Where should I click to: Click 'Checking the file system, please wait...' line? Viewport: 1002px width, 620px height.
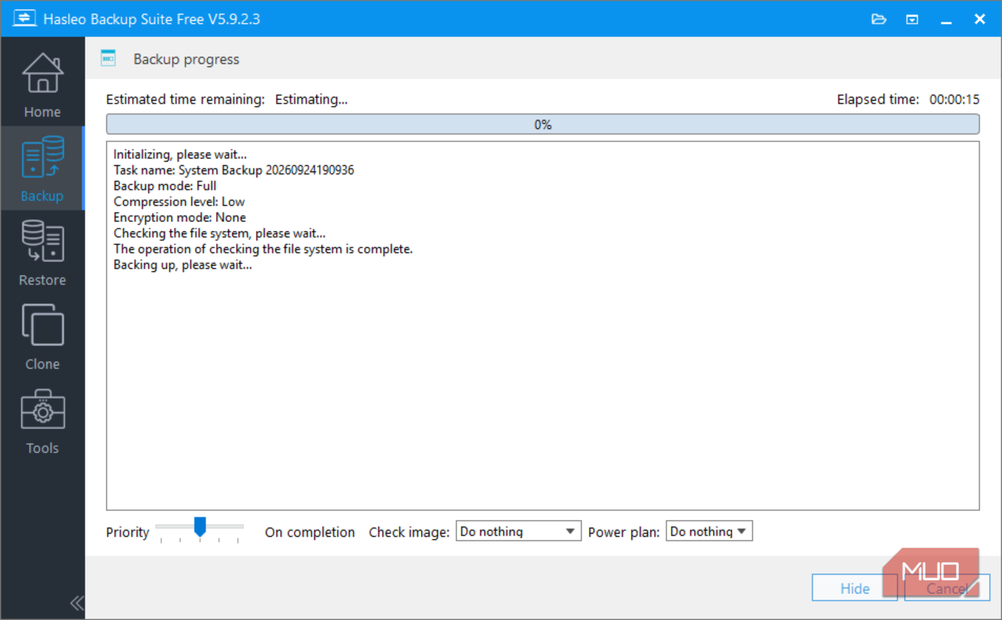[x=219, y=233]
